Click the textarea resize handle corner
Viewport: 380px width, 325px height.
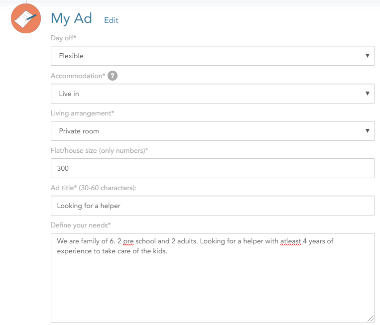click(x=371, y=319)
